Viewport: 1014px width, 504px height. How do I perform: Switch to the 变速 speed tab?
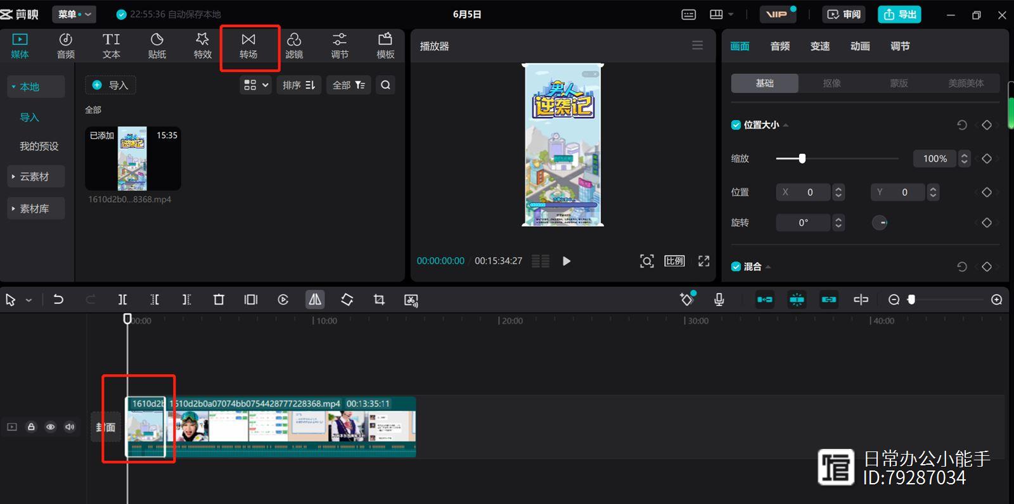point(820,46)
